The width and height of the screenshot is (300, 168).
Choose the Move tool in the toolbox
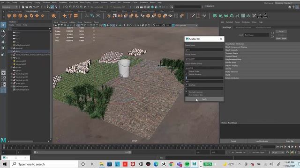(x=3, y=42)
